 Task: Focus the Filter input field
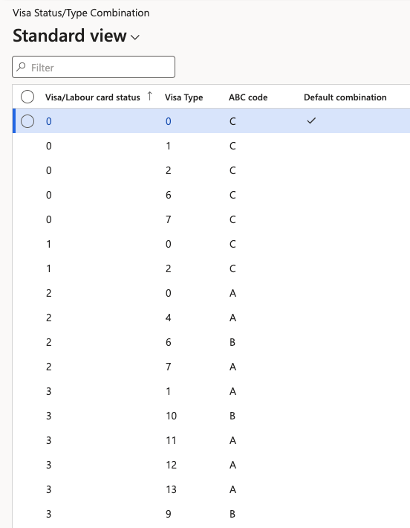click(x=94, y=67)
